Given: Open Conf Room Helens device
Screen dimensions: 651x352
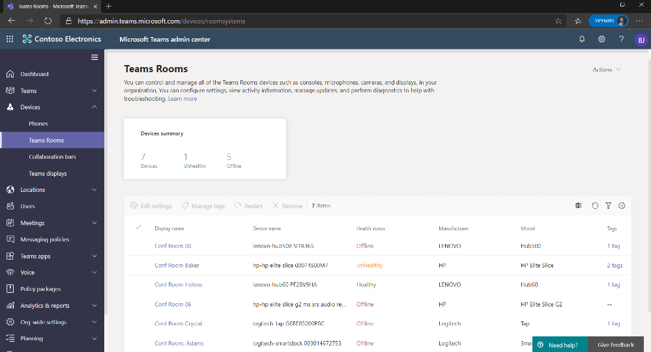Looking at the screenshot, I should (x=179, y=285).
